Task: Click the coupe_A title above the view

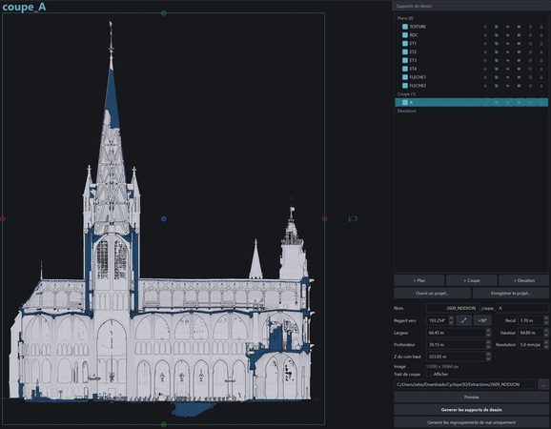Action: [24, 7]
